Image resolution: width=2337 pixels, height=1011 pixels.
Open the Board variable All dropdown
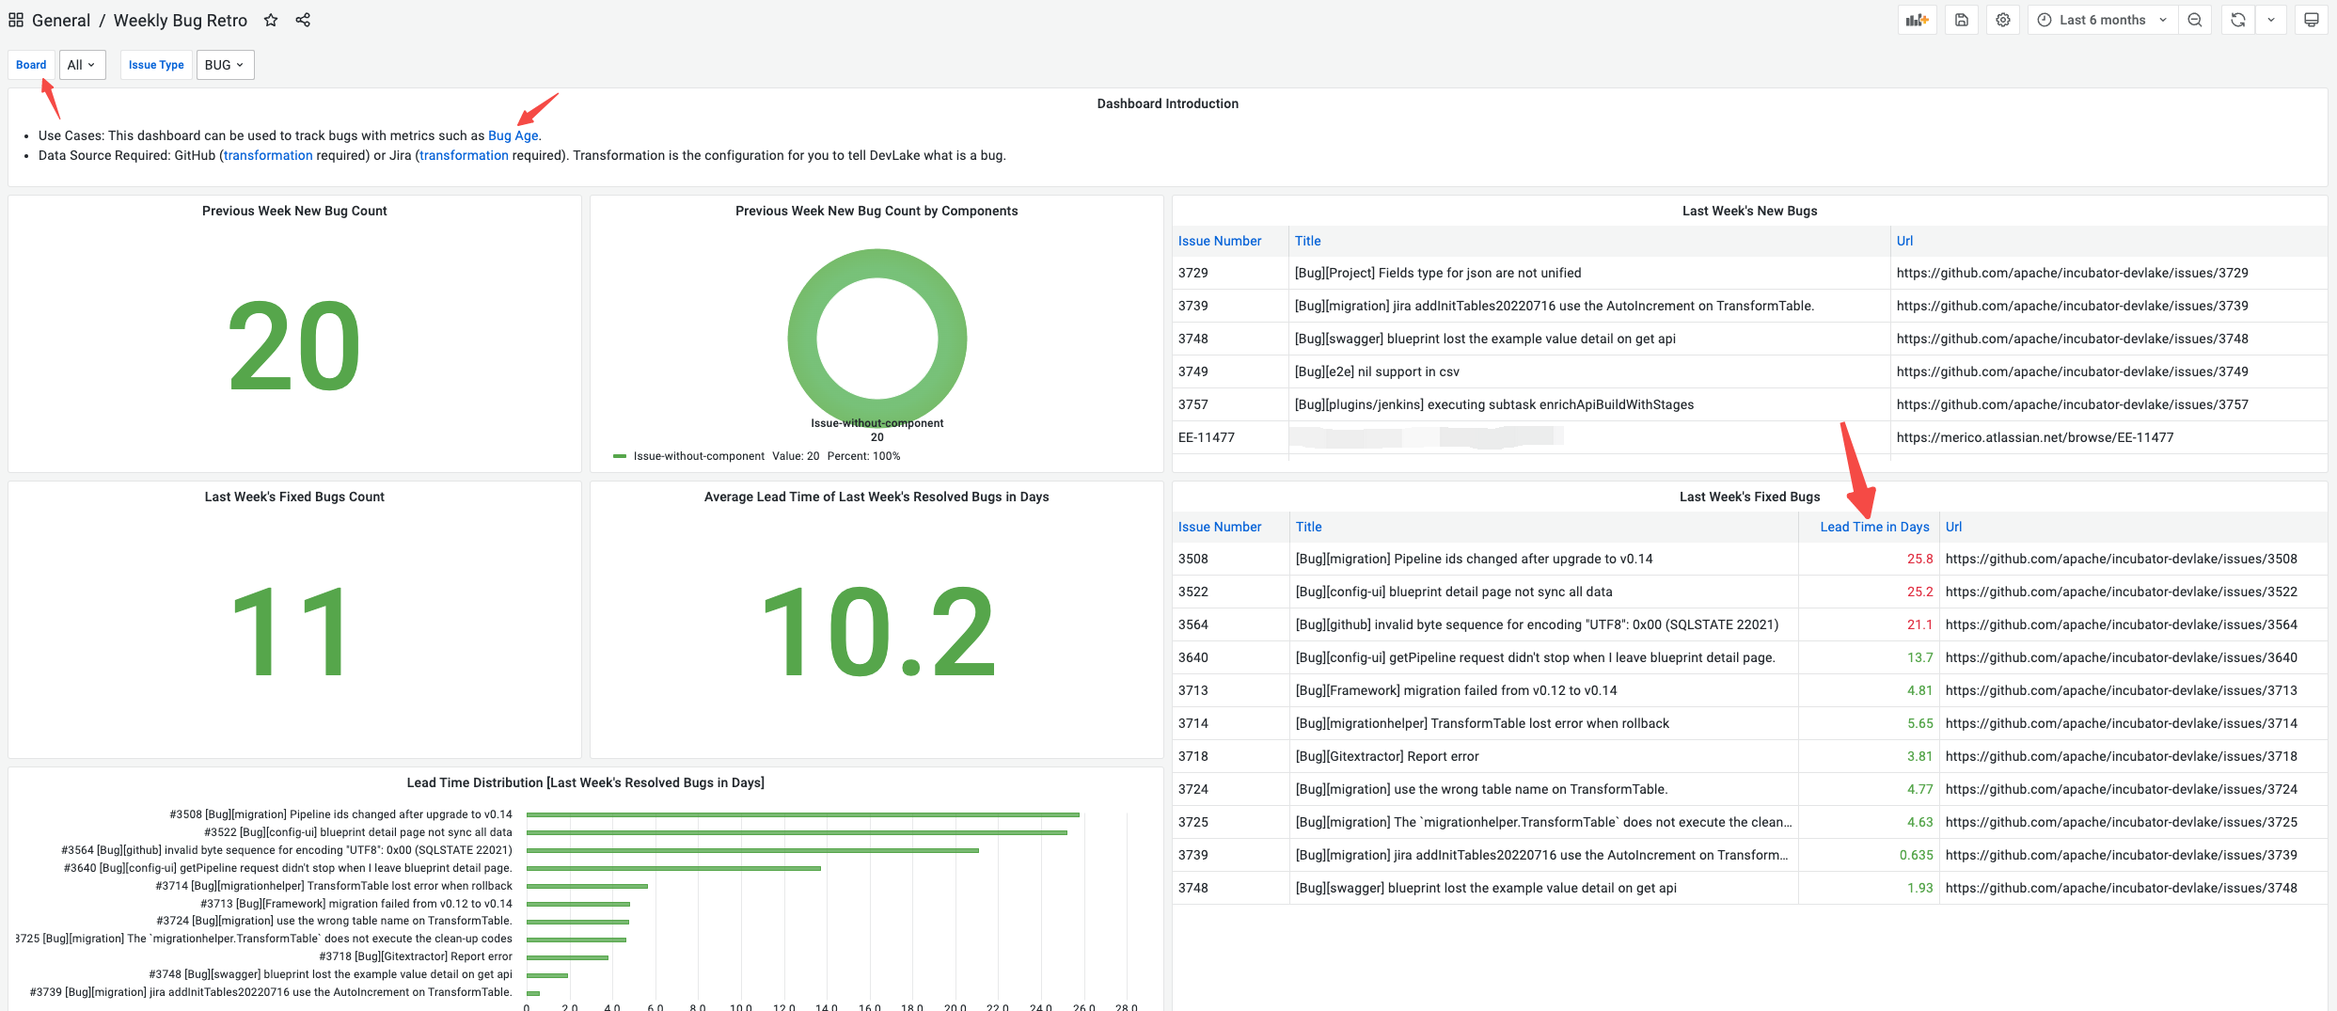82,65
